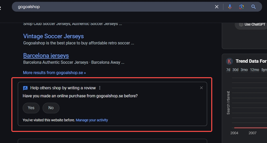Select the Keywords Everywhere K logo

click(229, 61)
